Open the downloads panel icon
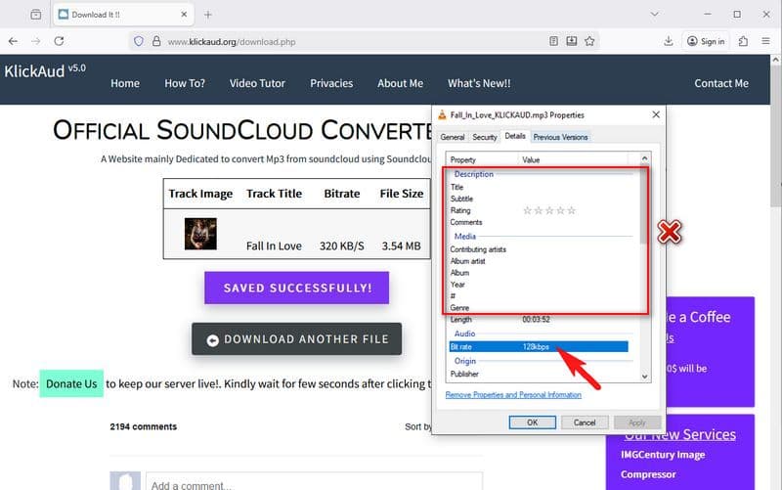Viewport: 782px width, 490px height. (669, 41)
